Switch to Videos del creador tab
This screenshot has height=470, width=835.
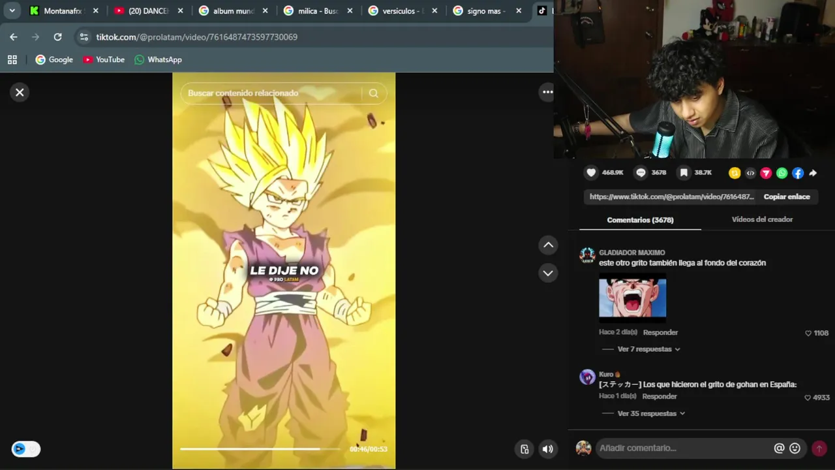point(762,219)
